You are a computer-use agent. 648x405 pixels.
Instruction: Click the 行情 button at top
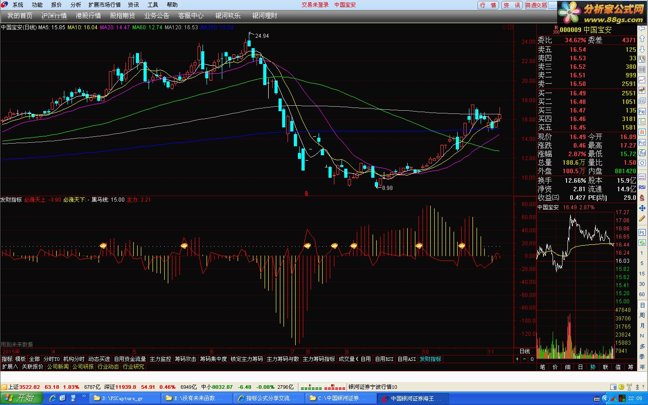click(x=488, y=5)
